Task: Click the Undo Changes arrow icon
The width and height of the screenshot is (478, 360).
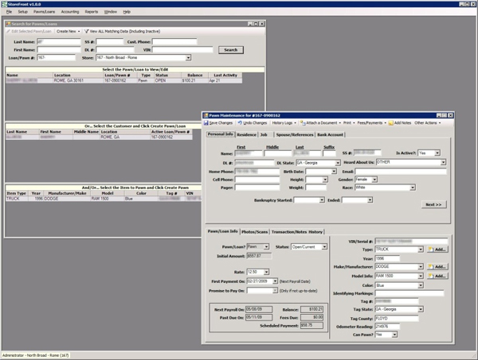Action: tap(240, 123)
